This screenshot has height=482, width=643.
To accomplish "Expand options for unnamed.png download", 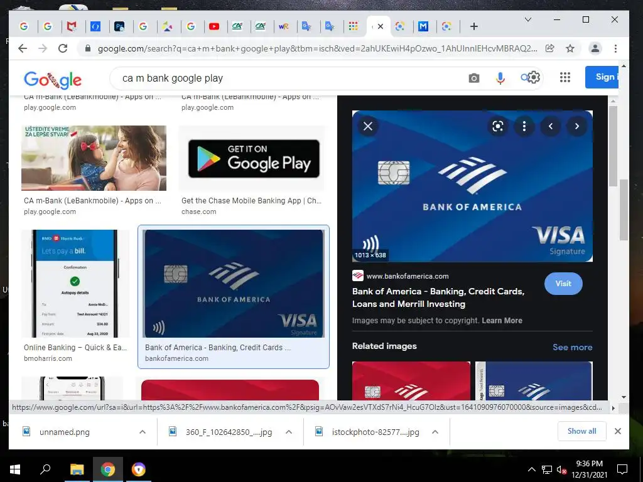I will [143, 432].
